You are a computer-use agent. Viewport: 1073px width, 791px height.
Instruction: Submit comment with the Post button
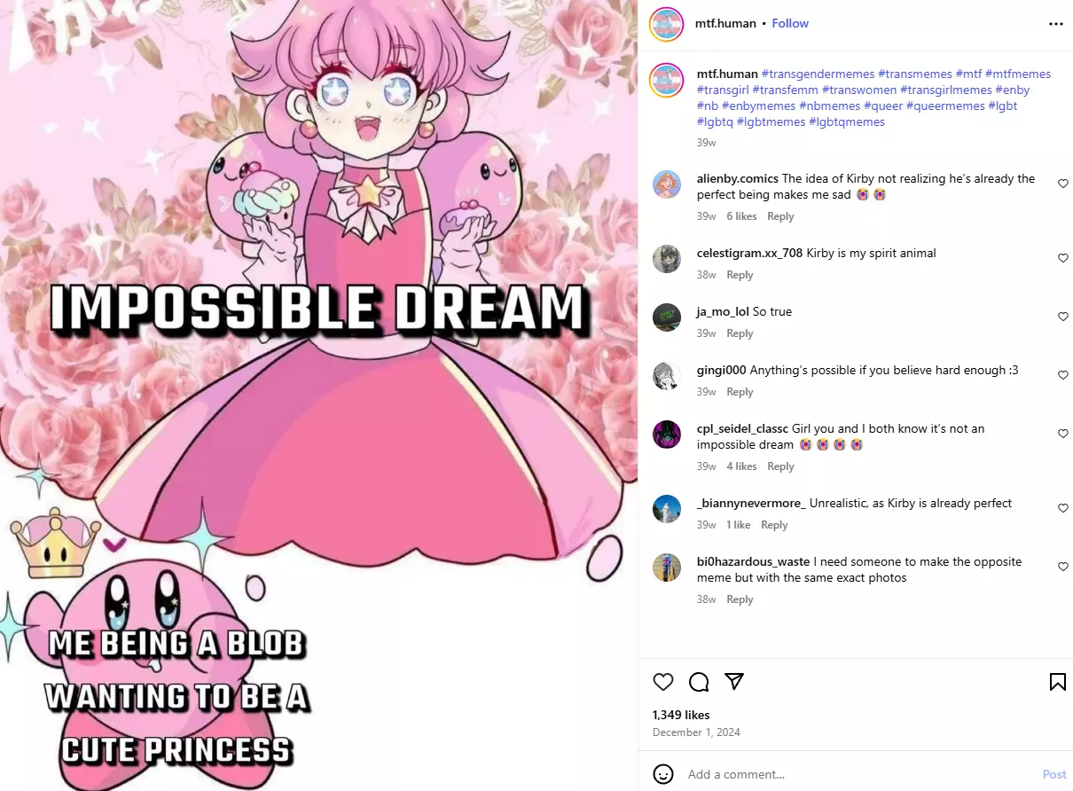(x=1054, y=774)
